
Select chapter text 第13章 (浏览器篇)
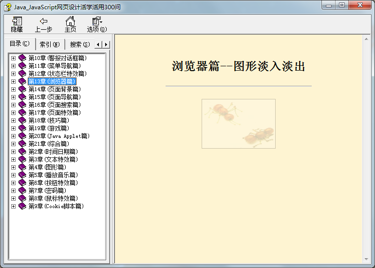[52, 81]
